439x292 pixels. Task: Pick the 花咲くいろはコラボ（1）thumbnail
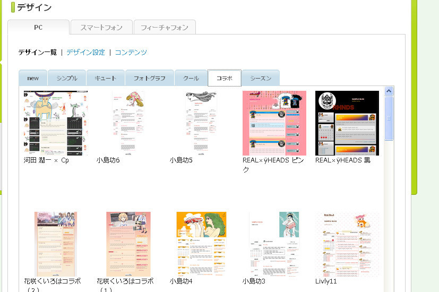click(128, 244)
